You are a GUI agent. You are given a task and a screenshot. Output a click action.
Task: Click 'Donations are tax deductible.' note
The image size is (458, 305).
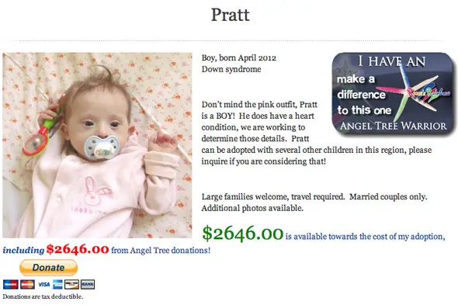(x=43, y=296)
